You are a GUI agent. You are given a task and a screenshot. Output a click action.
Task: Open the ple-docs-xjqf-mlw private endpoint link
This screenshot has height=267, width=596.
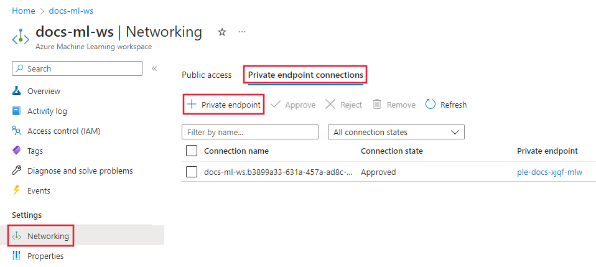tap(549, 172)
